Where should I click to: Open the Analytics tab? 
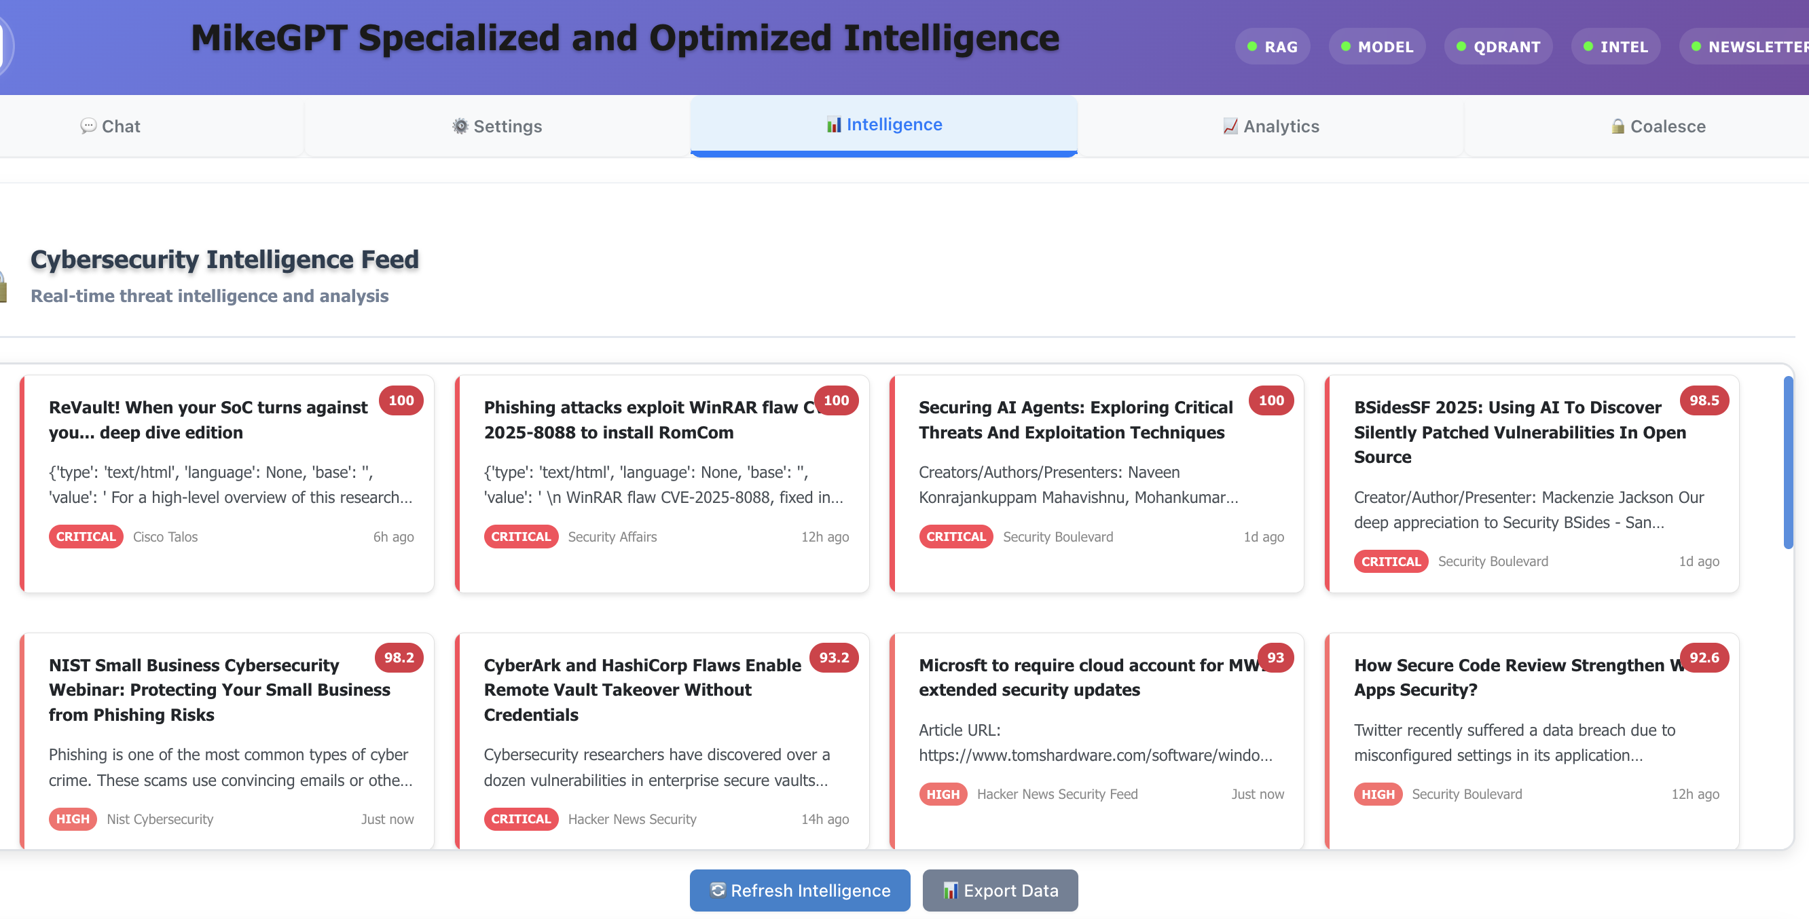(1271, 126)
